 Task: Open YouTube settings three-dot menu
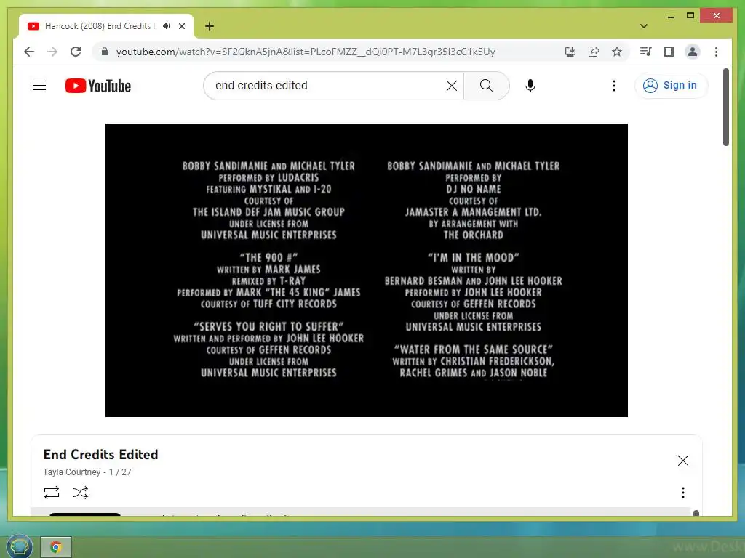click(x=614, y=86)
